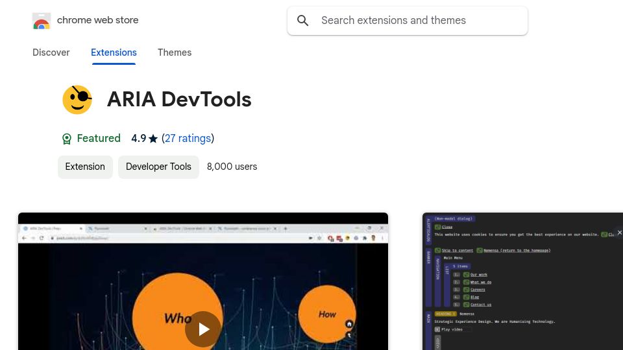Screen dimensions: 623x350
Task: Close the screenshot preview with X icon
Action: [x=619, y=233]
